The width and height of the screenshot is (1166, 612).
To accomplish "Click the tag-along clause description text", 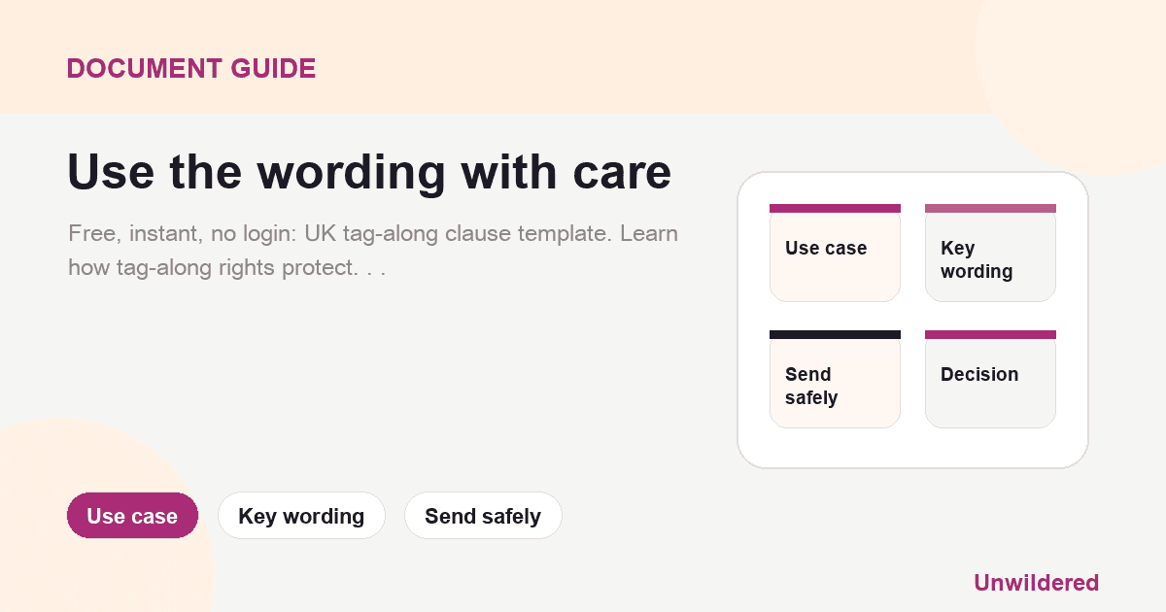I will (373, 251).
